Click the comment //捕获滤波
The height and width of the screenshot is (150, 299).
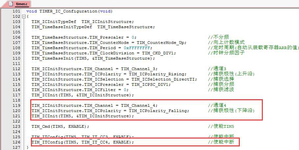click(x=221, y=89)
